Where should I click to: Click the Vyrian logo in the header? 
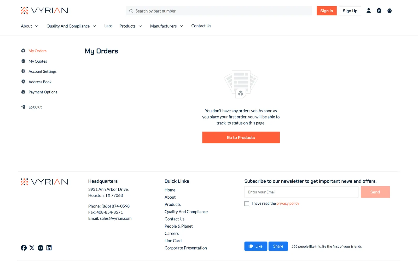tap(44, 10)
